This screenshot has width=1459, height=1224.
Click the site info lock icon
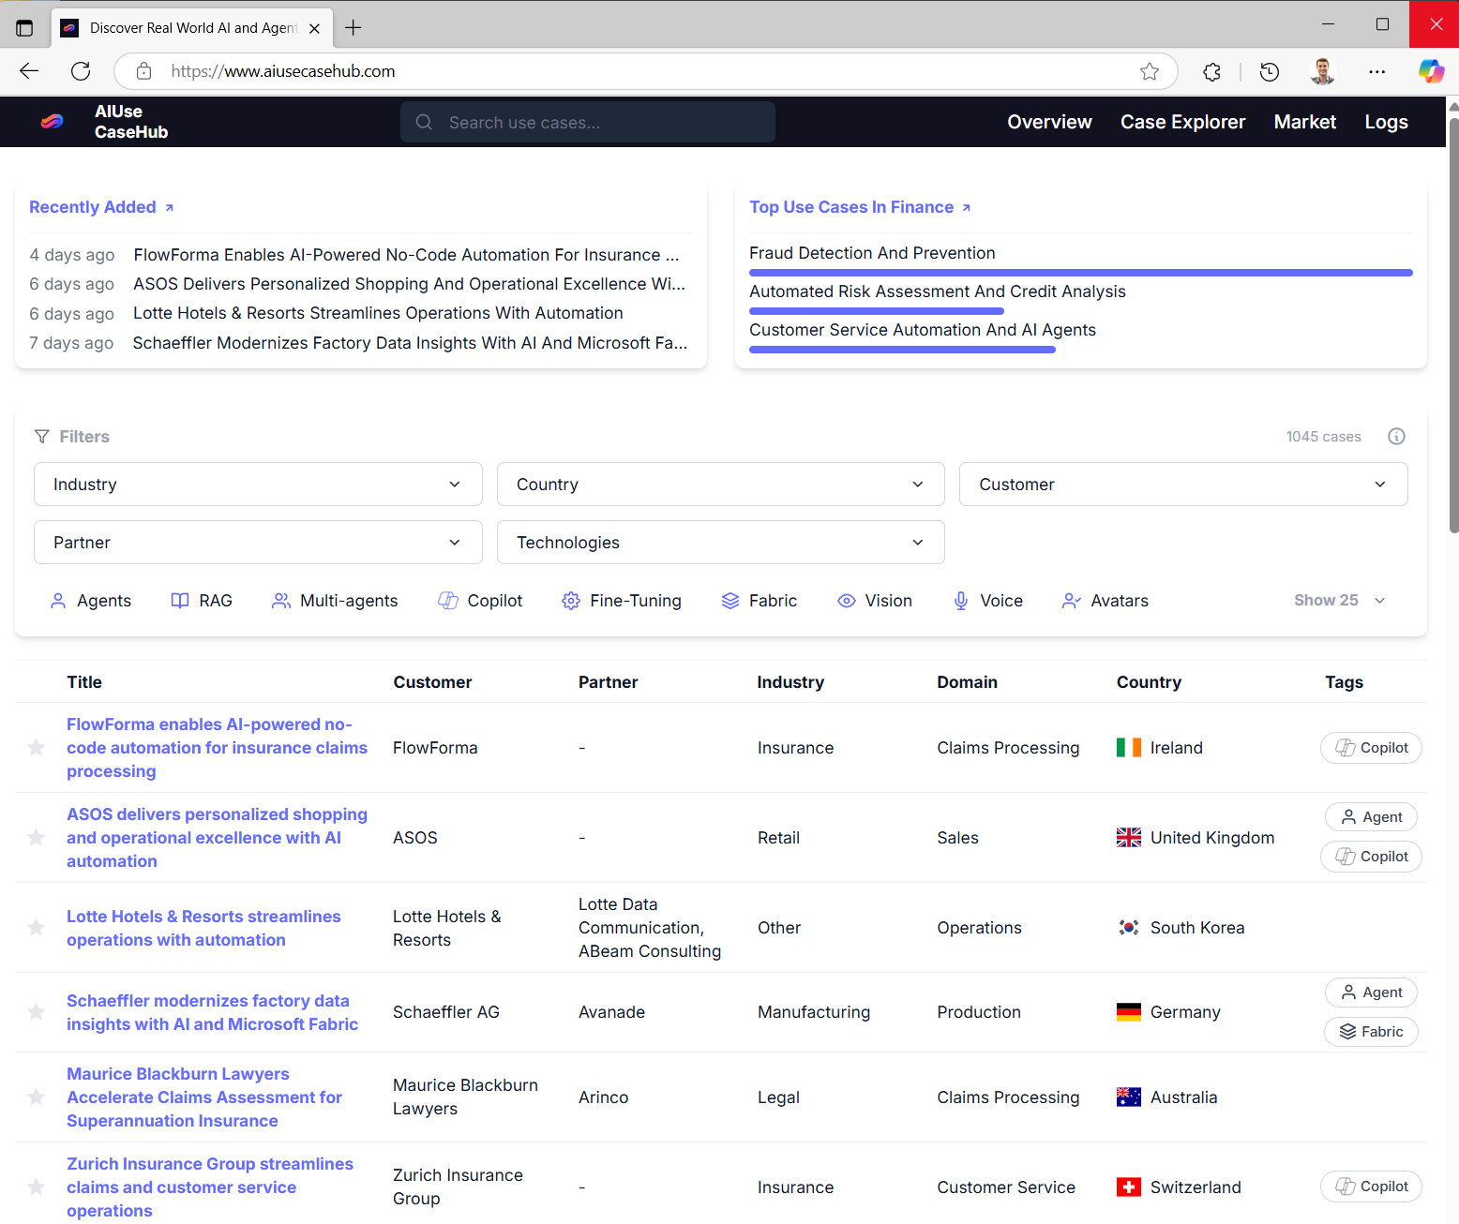tap(143, 71)
